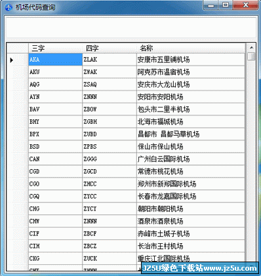Select cell ZUBD
This screenshot has width=261, height=276.
point(110,134)
